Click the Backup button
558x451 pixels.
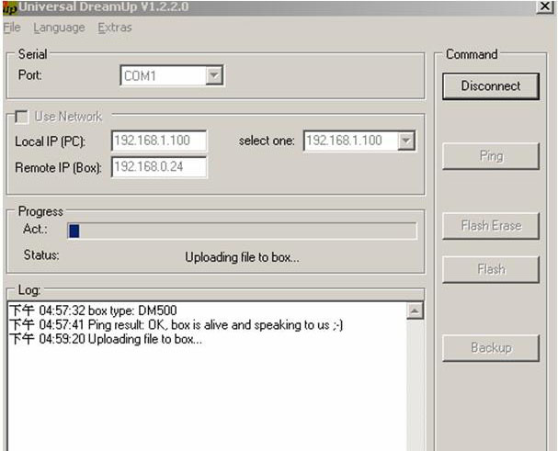click(x=491, y=348)
